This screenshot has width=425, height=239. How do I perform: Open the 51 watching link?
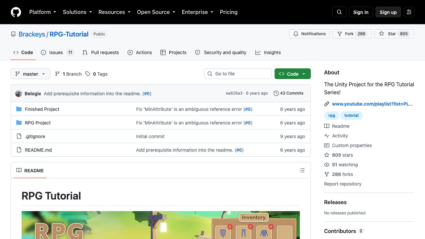pos(341,165)
